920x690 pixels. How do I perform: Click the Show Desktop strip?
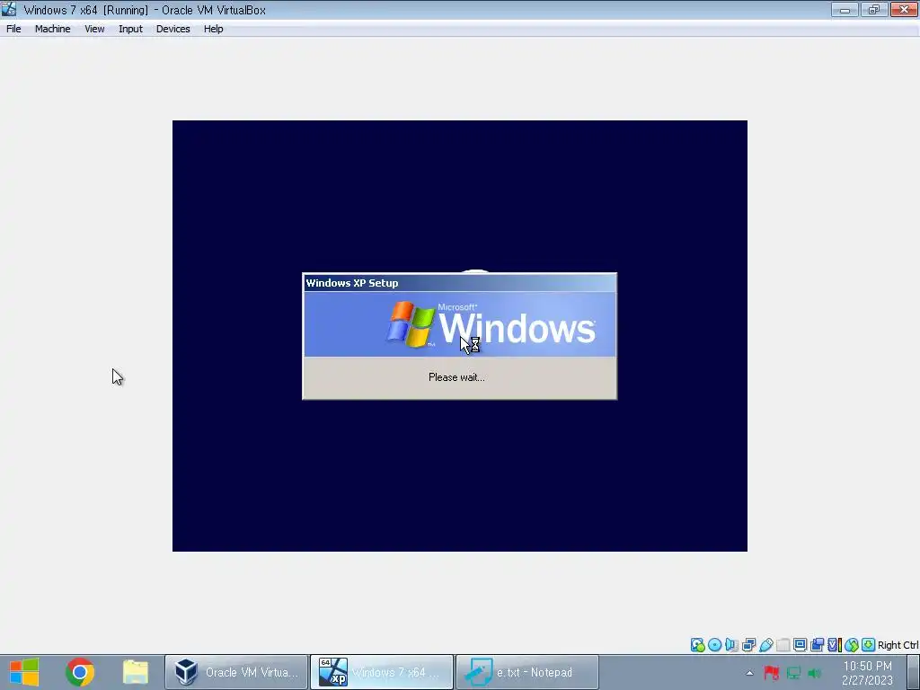pyautogui.click(x=914, y=672)
